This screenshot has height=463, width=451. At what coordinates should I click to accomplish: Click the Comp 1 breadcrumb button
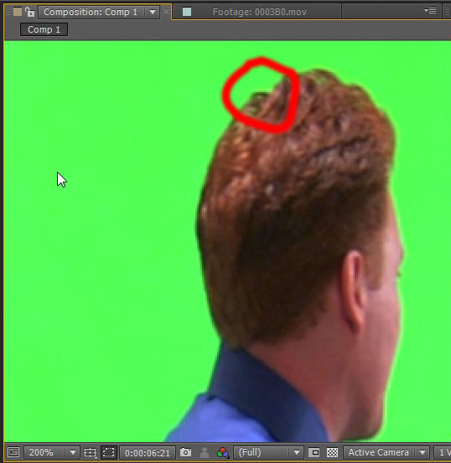click(x=44, y=29)
